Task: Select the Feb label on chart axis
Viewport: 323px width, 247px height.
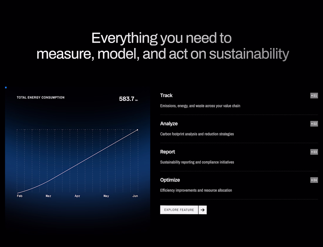Action: 20,196
